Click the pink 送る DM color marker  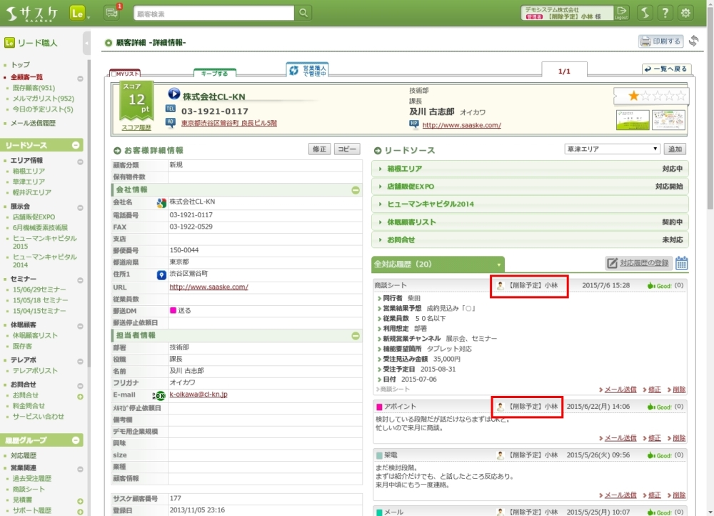[x=173, y=311]
